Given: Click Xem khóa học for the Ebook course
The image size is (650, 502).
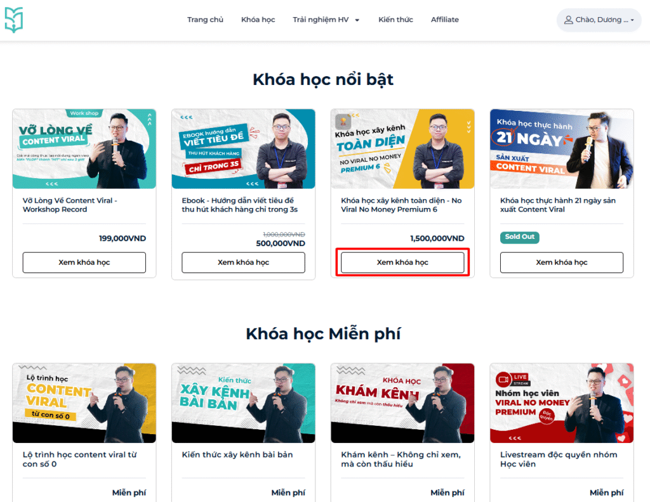Looking at the screenshot, I should (243, 262).
